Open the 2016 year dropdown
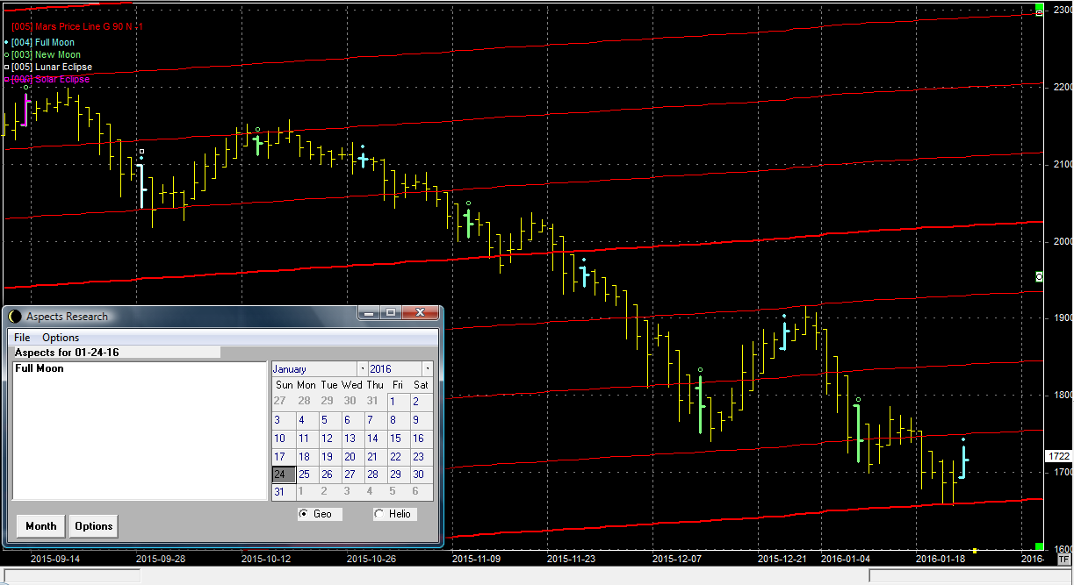The image size is (1074, 585). (x=427, y=369)
